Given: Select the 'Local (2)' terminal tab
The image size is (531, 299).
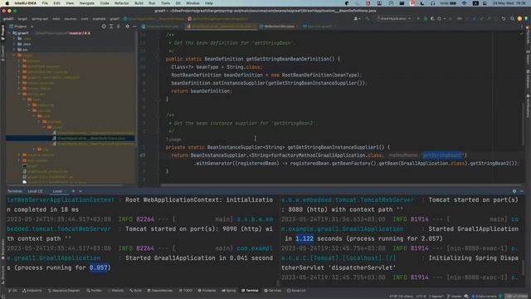Looking at the screenshot, I should (35, 191).
